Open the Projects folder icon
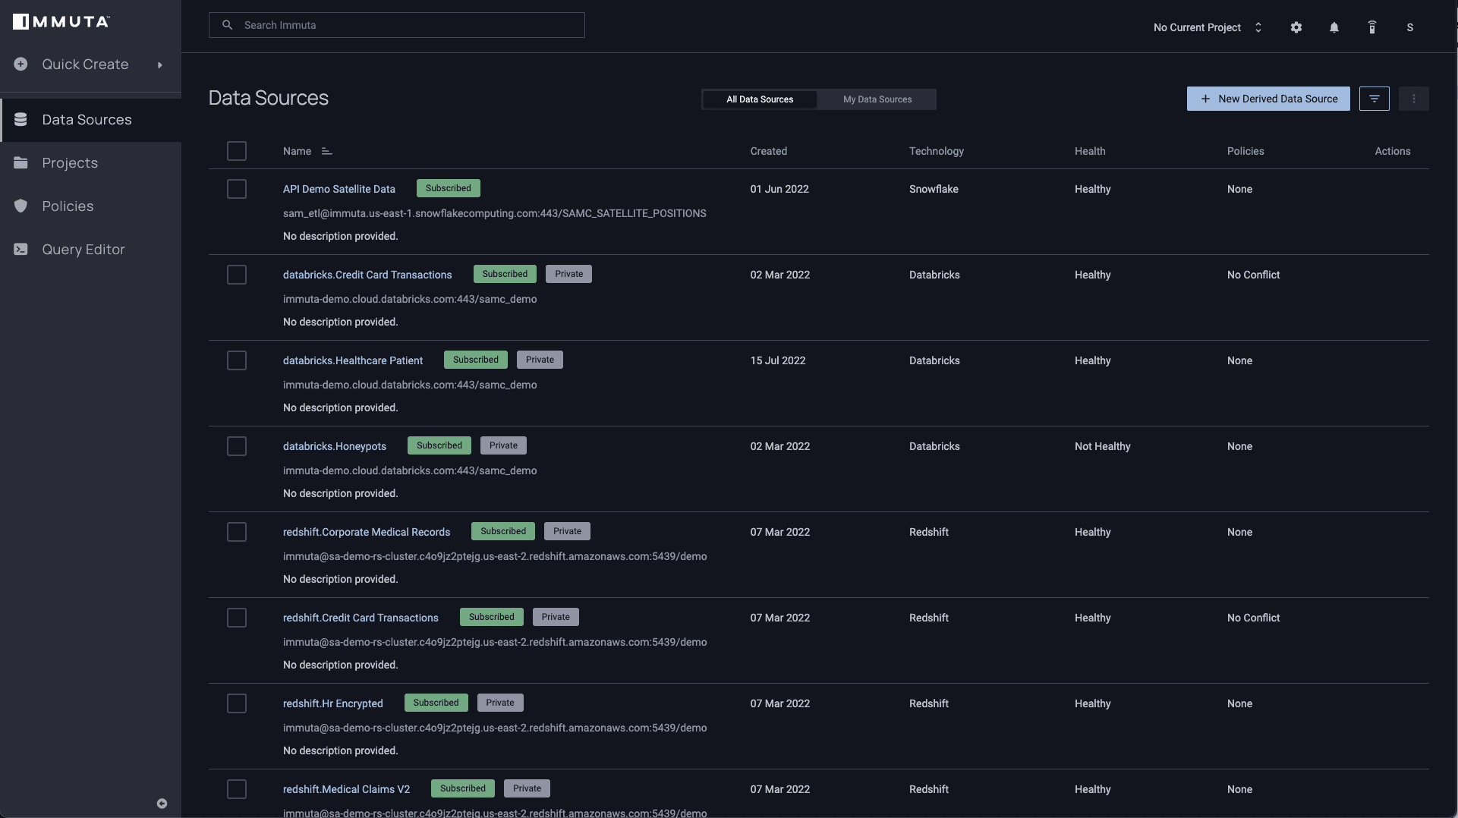The width and height of the screenshot is (1458, 818). click(20, 163)
